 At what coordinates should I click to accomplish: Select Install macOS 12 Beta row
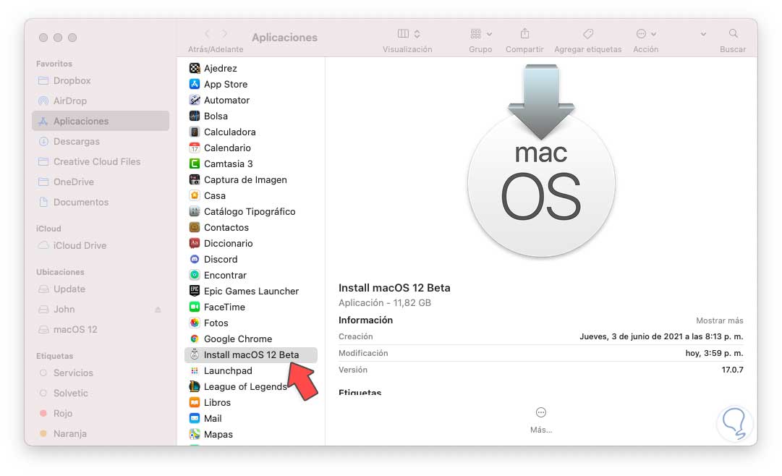pyautogui.click(x=251, y=354)
